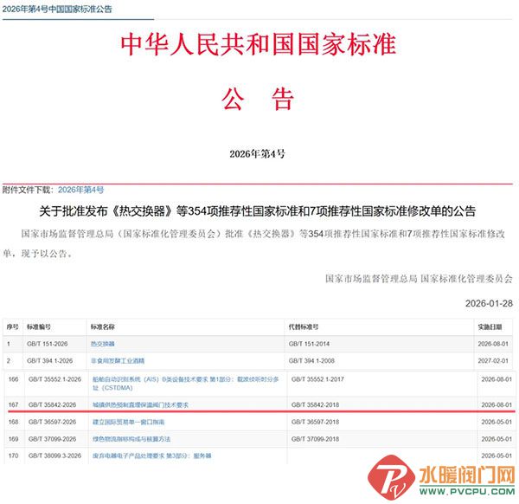Open the 非食用发酵工业酒精 standard link
This screenshot has height=504, width=519.
pyautogui.click(x=118, y=359)
